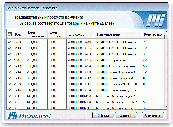This screenshot has height=127, width=173.
Task: Select barcode cell 2000000004198
Action: pyautogui.click(x=81, y=96)
